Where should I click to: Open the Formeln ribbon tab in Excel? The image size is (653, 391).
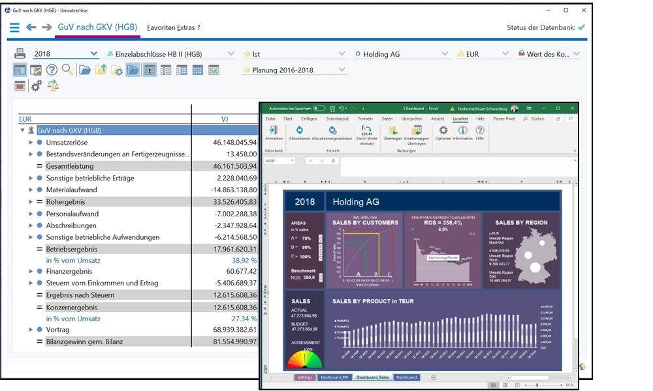[x=365, y=119]
